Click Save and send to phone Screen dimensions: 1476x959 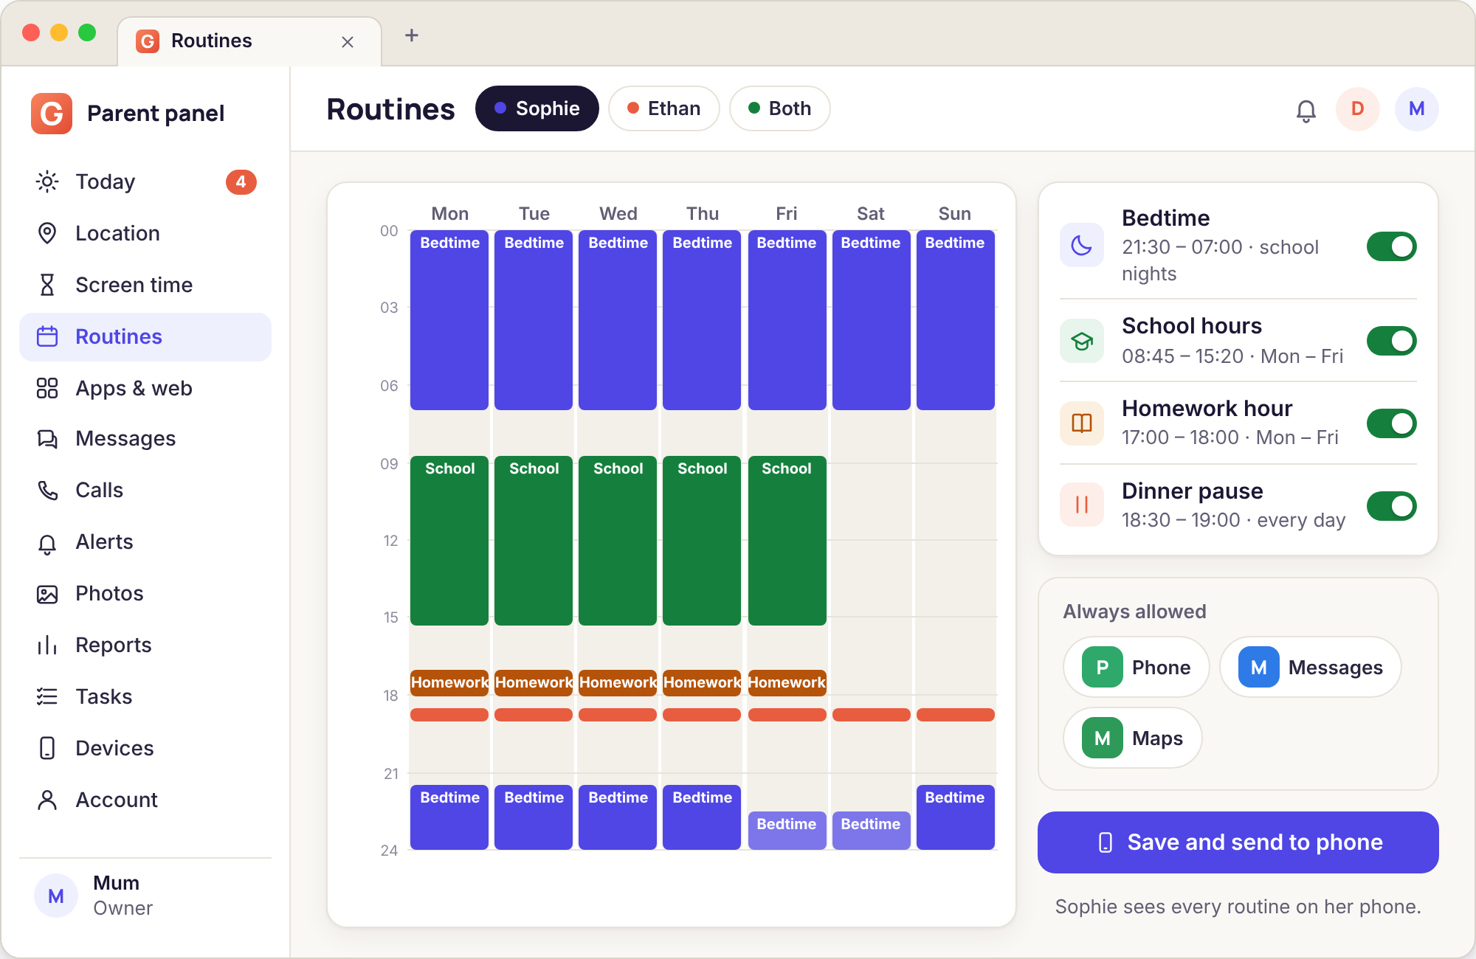(x=1238, y=842)
